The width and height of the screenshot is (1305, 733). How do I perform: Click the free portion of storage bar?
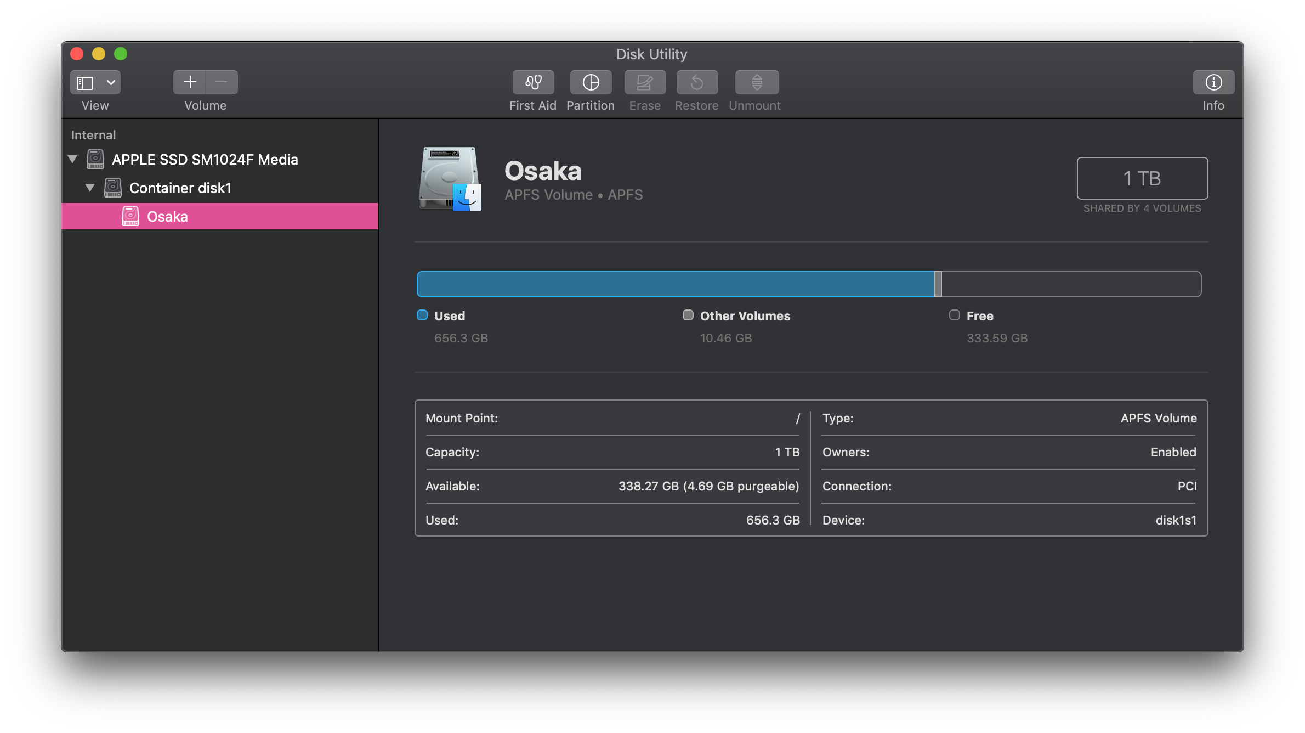1071,284
